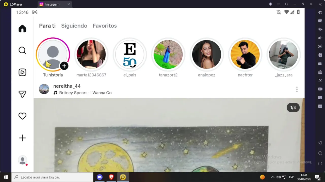Tap Android Home circle button
This screenshot has width=325, height=182.
[320, 153]
